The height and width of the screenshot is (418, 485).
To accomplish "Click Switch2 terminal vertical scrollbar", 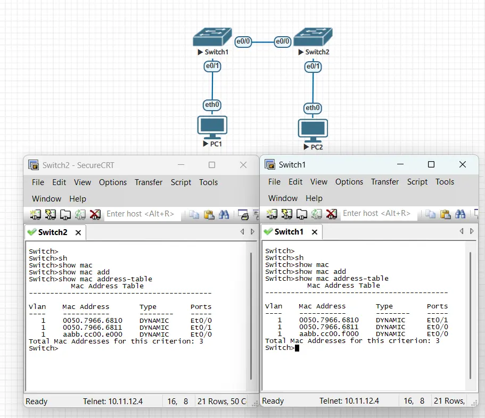I will (251, 316).
